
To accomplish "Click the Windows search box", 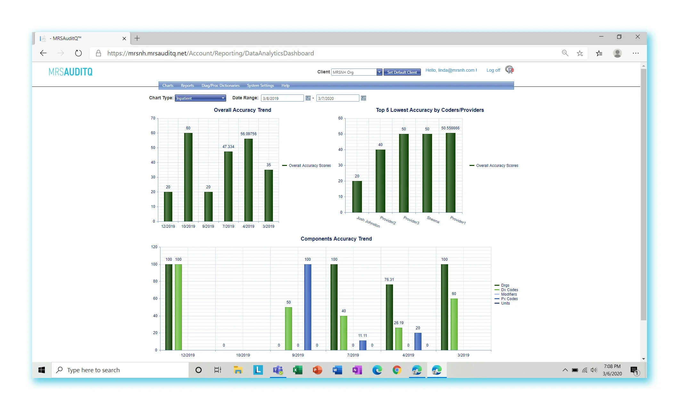I will pos(120,370).
